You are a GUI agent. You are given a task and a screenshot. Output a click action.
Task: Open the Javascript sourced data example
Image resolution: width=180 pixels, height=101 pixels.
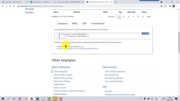point(114,78)
